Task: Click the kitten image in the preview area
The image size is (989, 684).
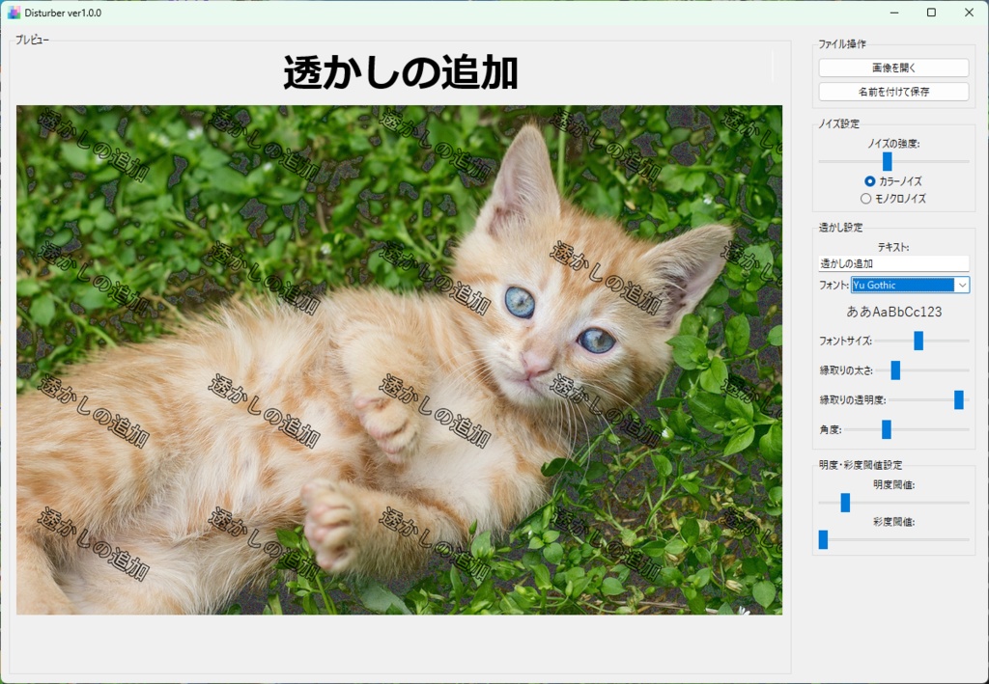Action: [x=399, y=360]
